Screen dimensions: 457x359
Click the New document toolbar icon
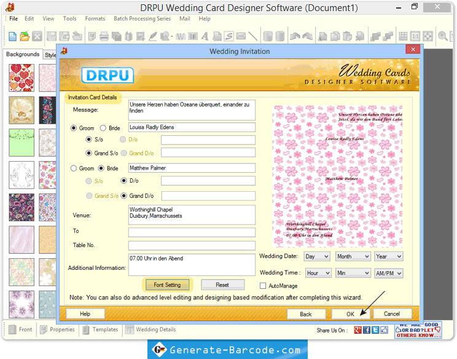pyautogui.click(x=12, y=36)
